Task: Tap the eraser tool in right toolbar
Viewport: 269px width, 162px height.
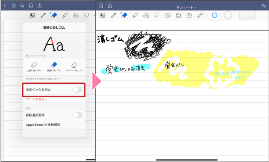Action: (x=124, y=15)
